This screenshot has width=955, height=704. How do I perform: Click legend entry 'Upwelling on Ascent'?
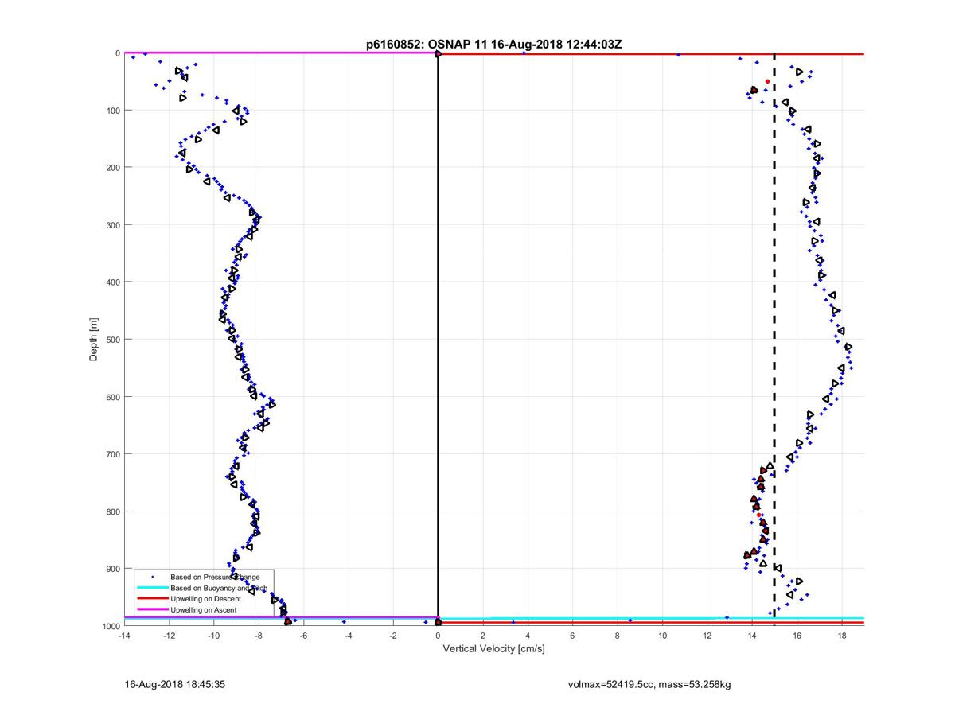click(x=203, y=609)
